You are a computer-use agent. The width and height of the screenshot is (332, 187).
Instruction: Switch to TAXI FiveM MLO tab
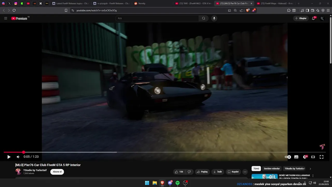point(193,3)
